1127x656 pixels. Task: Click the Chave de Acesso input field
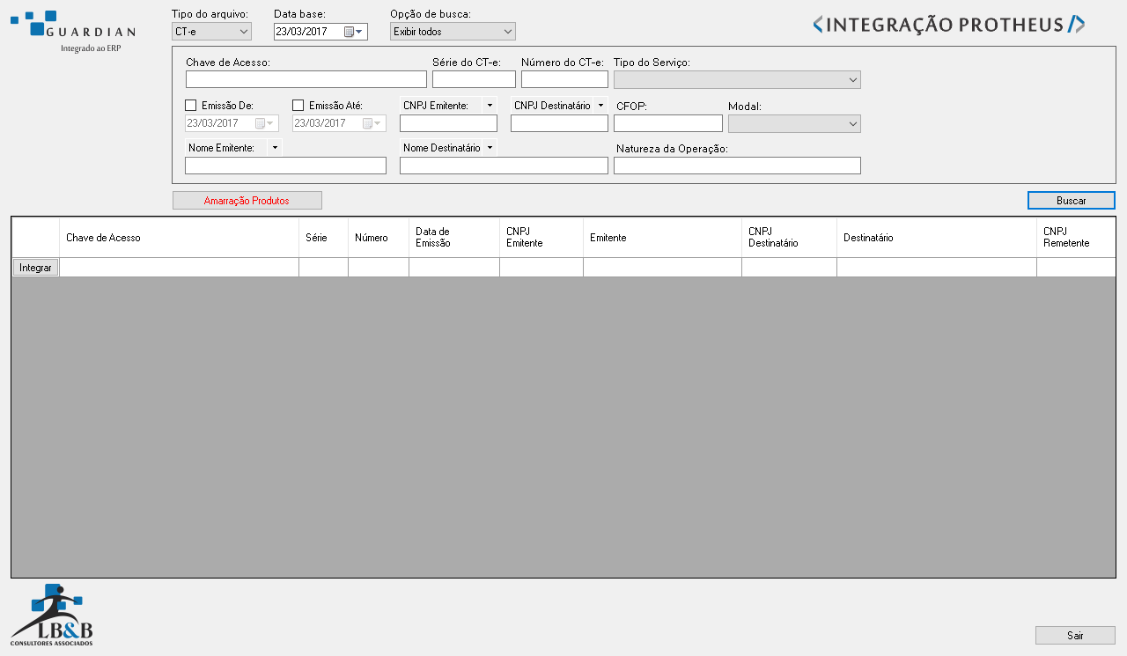pyautogui.click(x=306, y=80)
